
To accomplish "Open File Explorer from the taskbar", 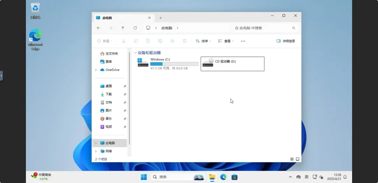I will [x=212, y=177].
